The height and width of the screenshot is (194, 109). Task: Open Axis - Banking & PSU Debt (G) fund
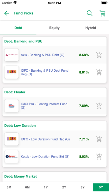tap(43, 55)
